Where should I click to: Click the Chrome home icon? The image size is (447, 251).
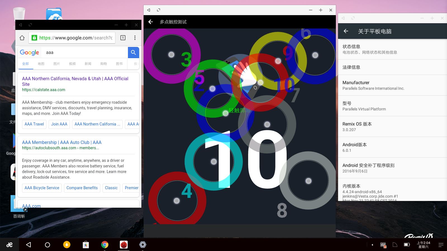22,38
